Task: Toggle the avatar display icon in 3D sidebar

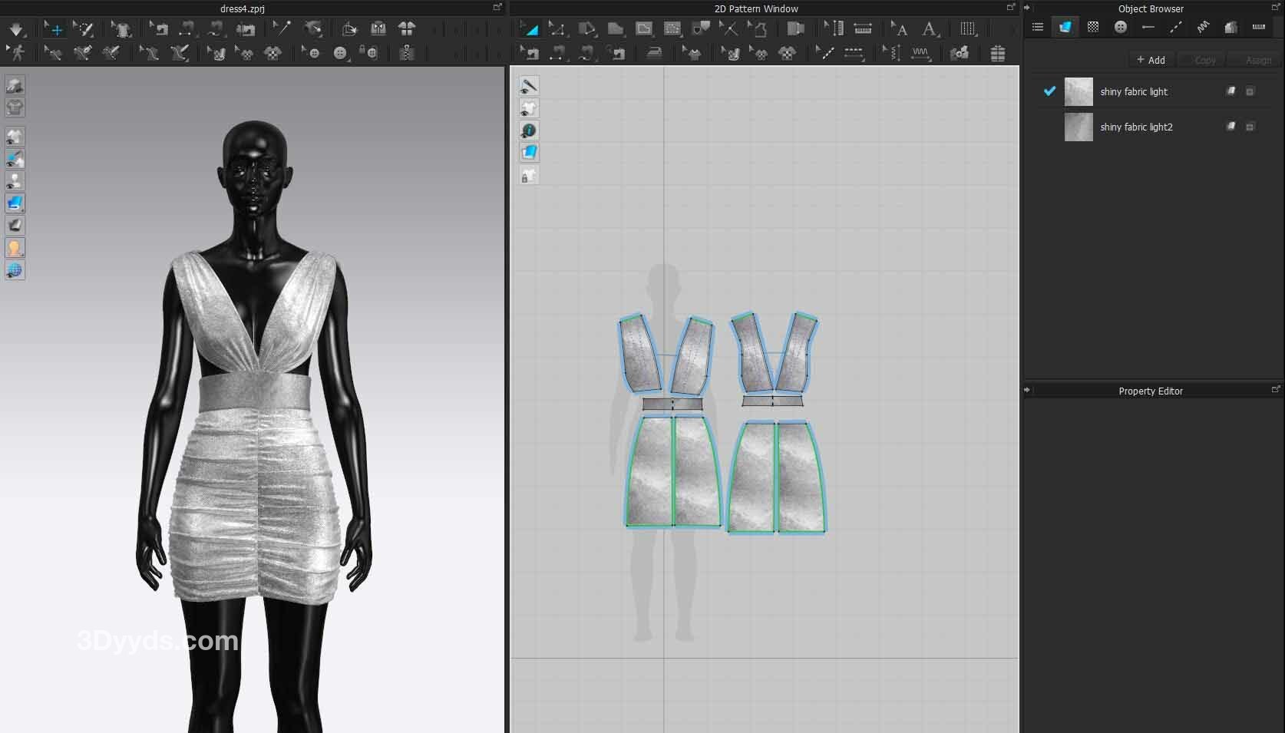Action: [x=15, y=181]
